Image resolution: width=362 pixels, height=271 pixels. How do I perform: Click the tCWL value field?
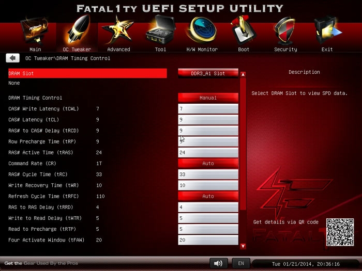[x=208, y=108]
